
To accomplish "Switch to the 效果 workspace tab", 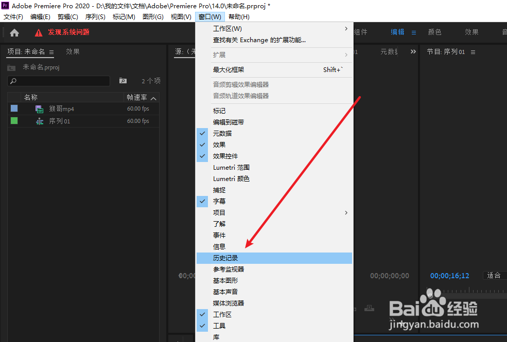I will (x=471, y=32).
